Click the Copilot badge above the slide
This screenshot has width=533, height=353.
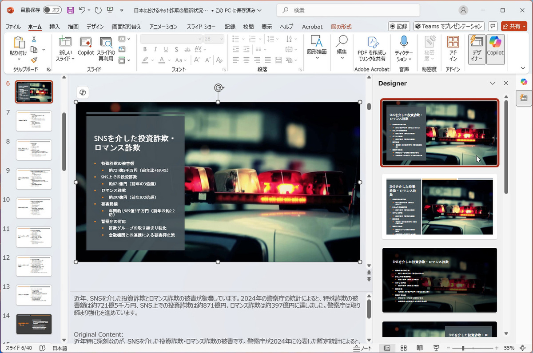point(82,92)
